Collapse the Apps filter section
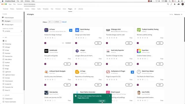 coord(3,37)
